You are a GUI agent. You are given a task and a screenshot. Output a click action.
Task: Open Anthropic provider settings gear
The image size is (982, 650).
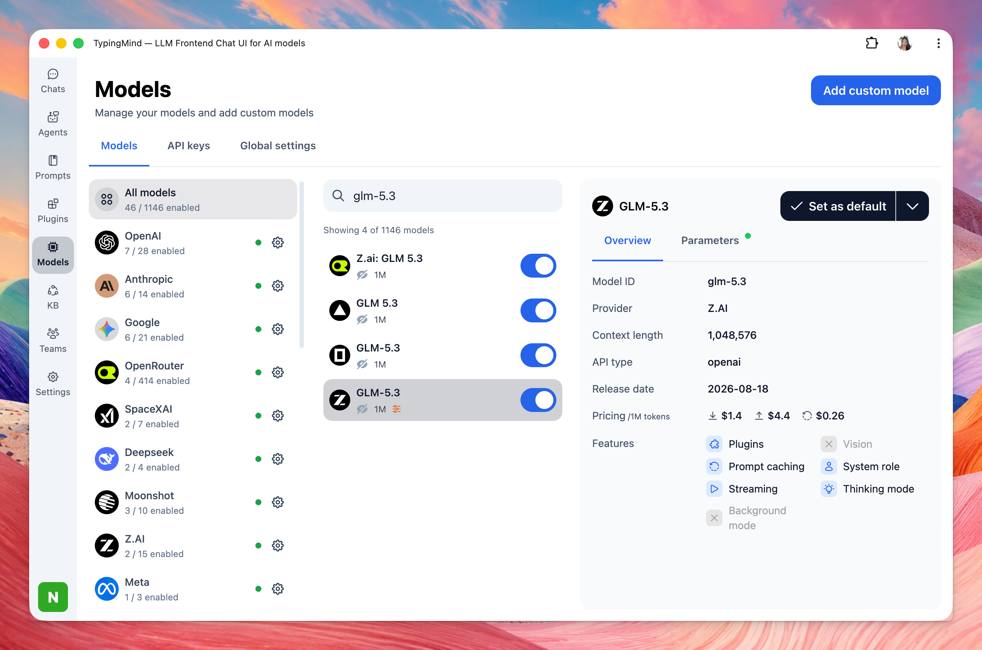(277, 285)
